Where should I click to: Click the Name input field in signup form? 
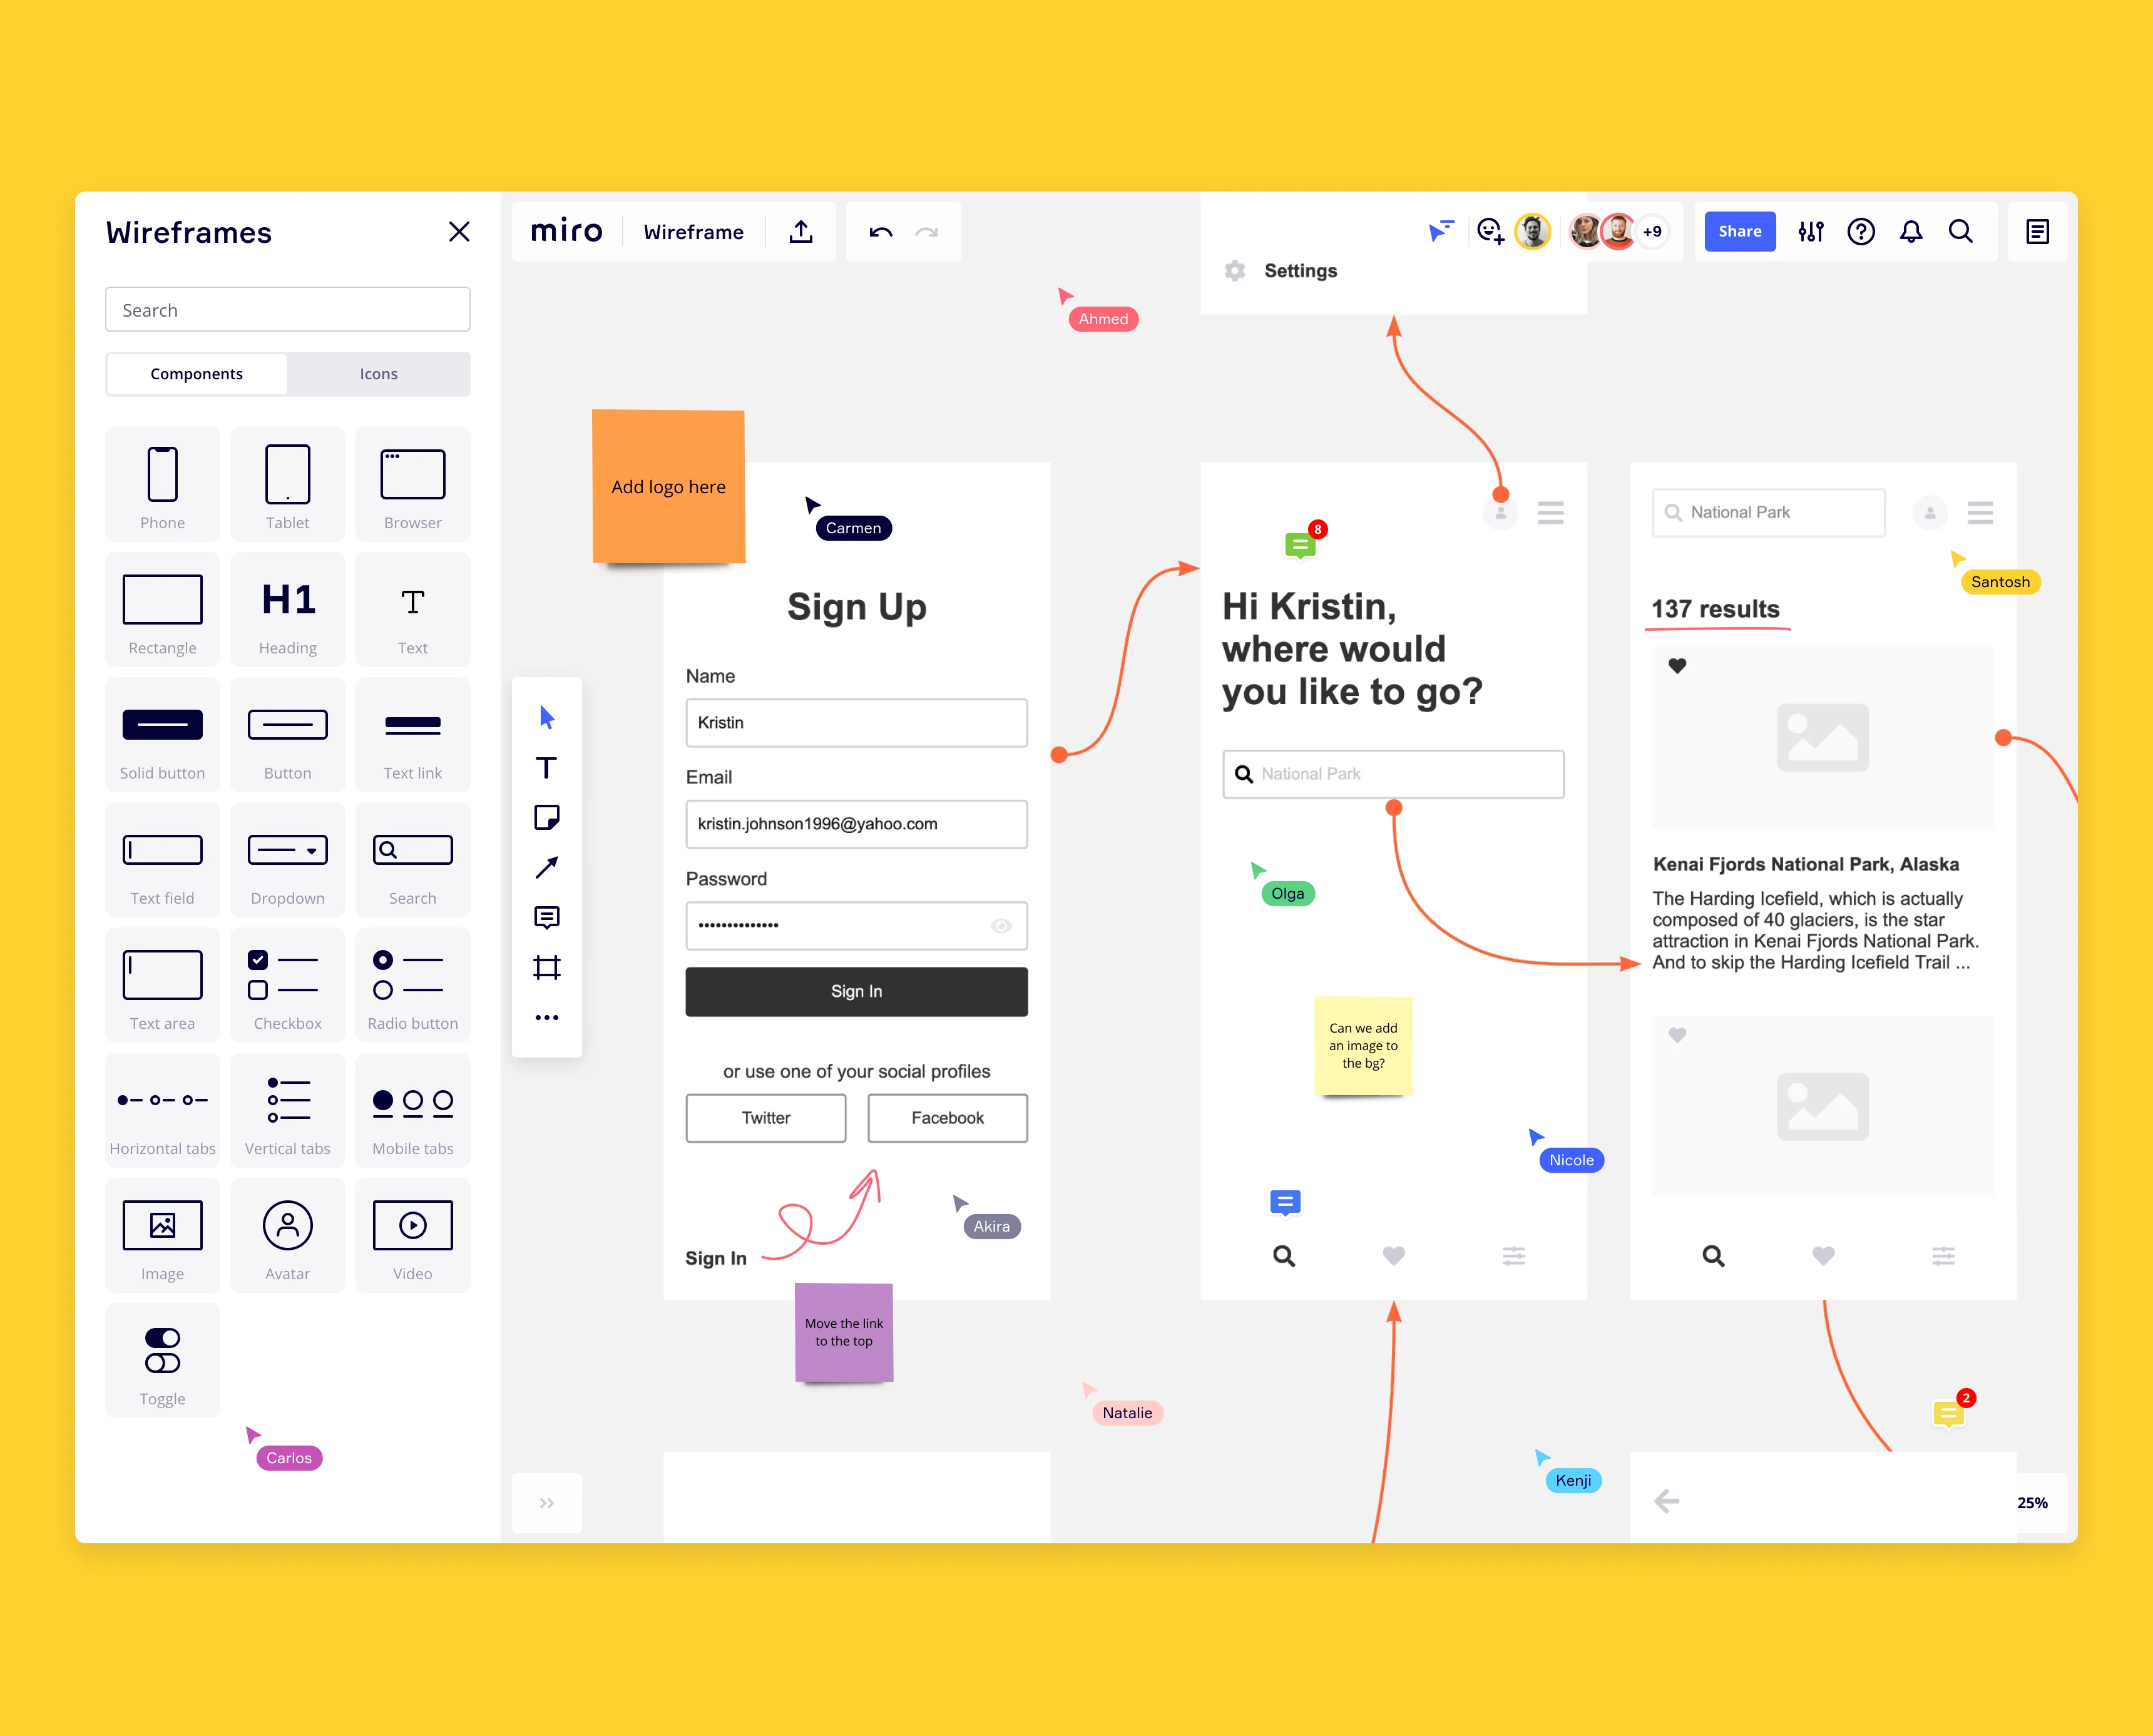coord(856,723)
